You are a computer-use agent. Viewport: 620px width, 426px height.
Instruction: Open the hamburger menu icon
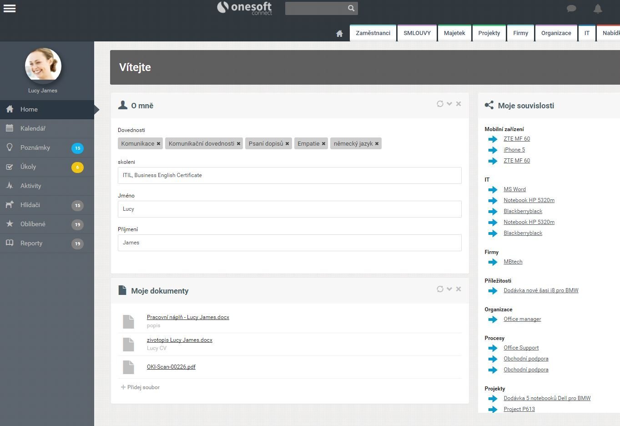(10, 8)
